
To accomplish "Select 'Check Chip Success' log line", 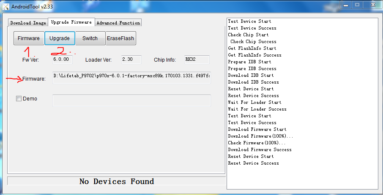I will pos(253,41).
